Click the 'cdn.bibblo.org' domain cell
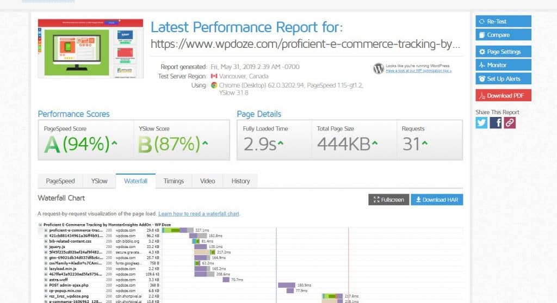Image resolution: width=557 pixels, height=303 pixels. point(127,241)
